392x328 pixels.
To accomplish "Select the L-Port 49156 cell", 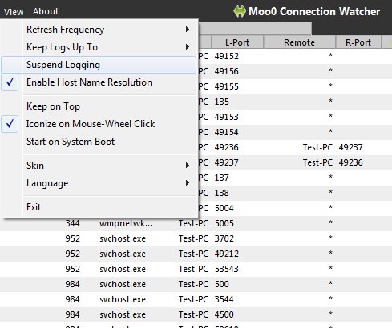I will pos(227,71).
